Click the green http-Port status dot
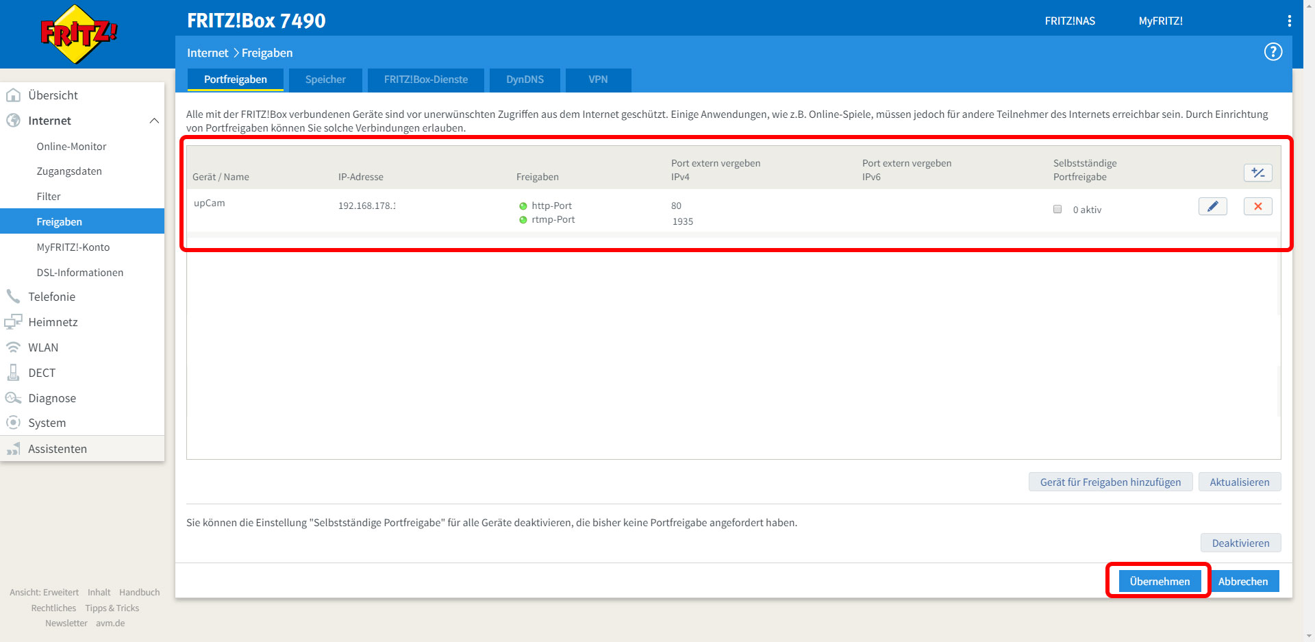 (523, 206)
